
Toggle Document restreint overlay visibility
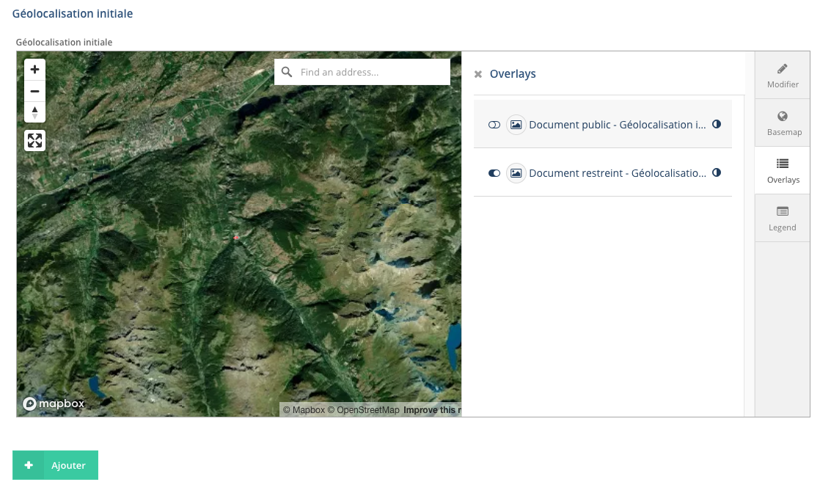point(494,173)
